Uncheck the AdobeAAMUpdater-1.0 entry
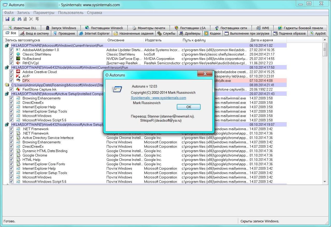The height and width of the screenshot is (227, 331). [x=11, y=50]
